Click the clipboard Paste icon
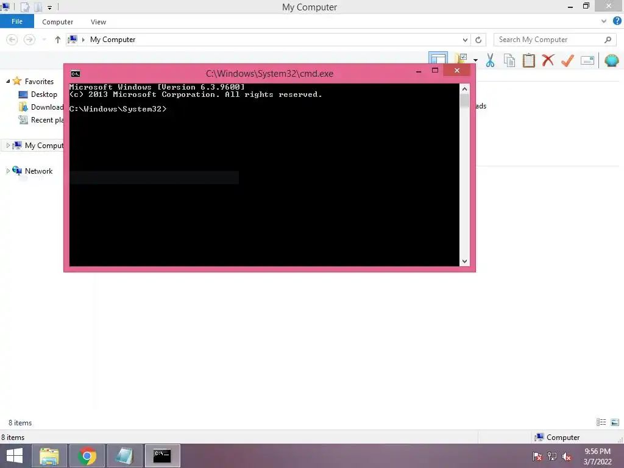 (528, 60)
